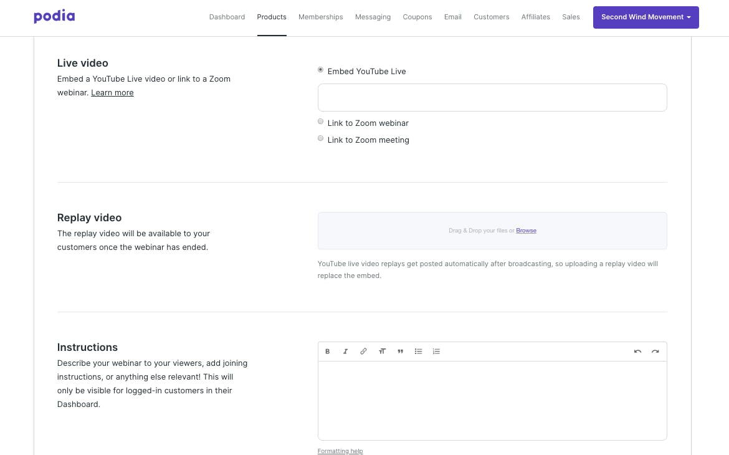Open the Second Wind Movement dropdown
The image size is (729, 455).
point(646,17)
